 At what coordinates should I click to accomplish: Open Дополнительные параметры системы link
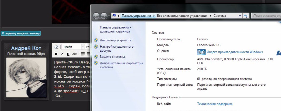[121, 65]
